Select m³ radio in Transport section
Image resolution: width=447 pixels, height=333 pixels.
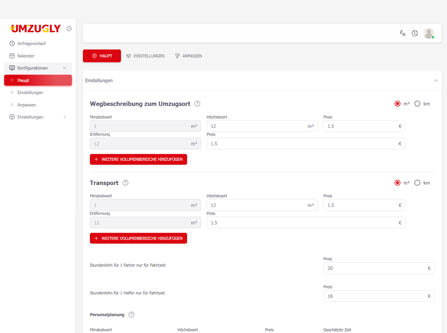point(397,183)
